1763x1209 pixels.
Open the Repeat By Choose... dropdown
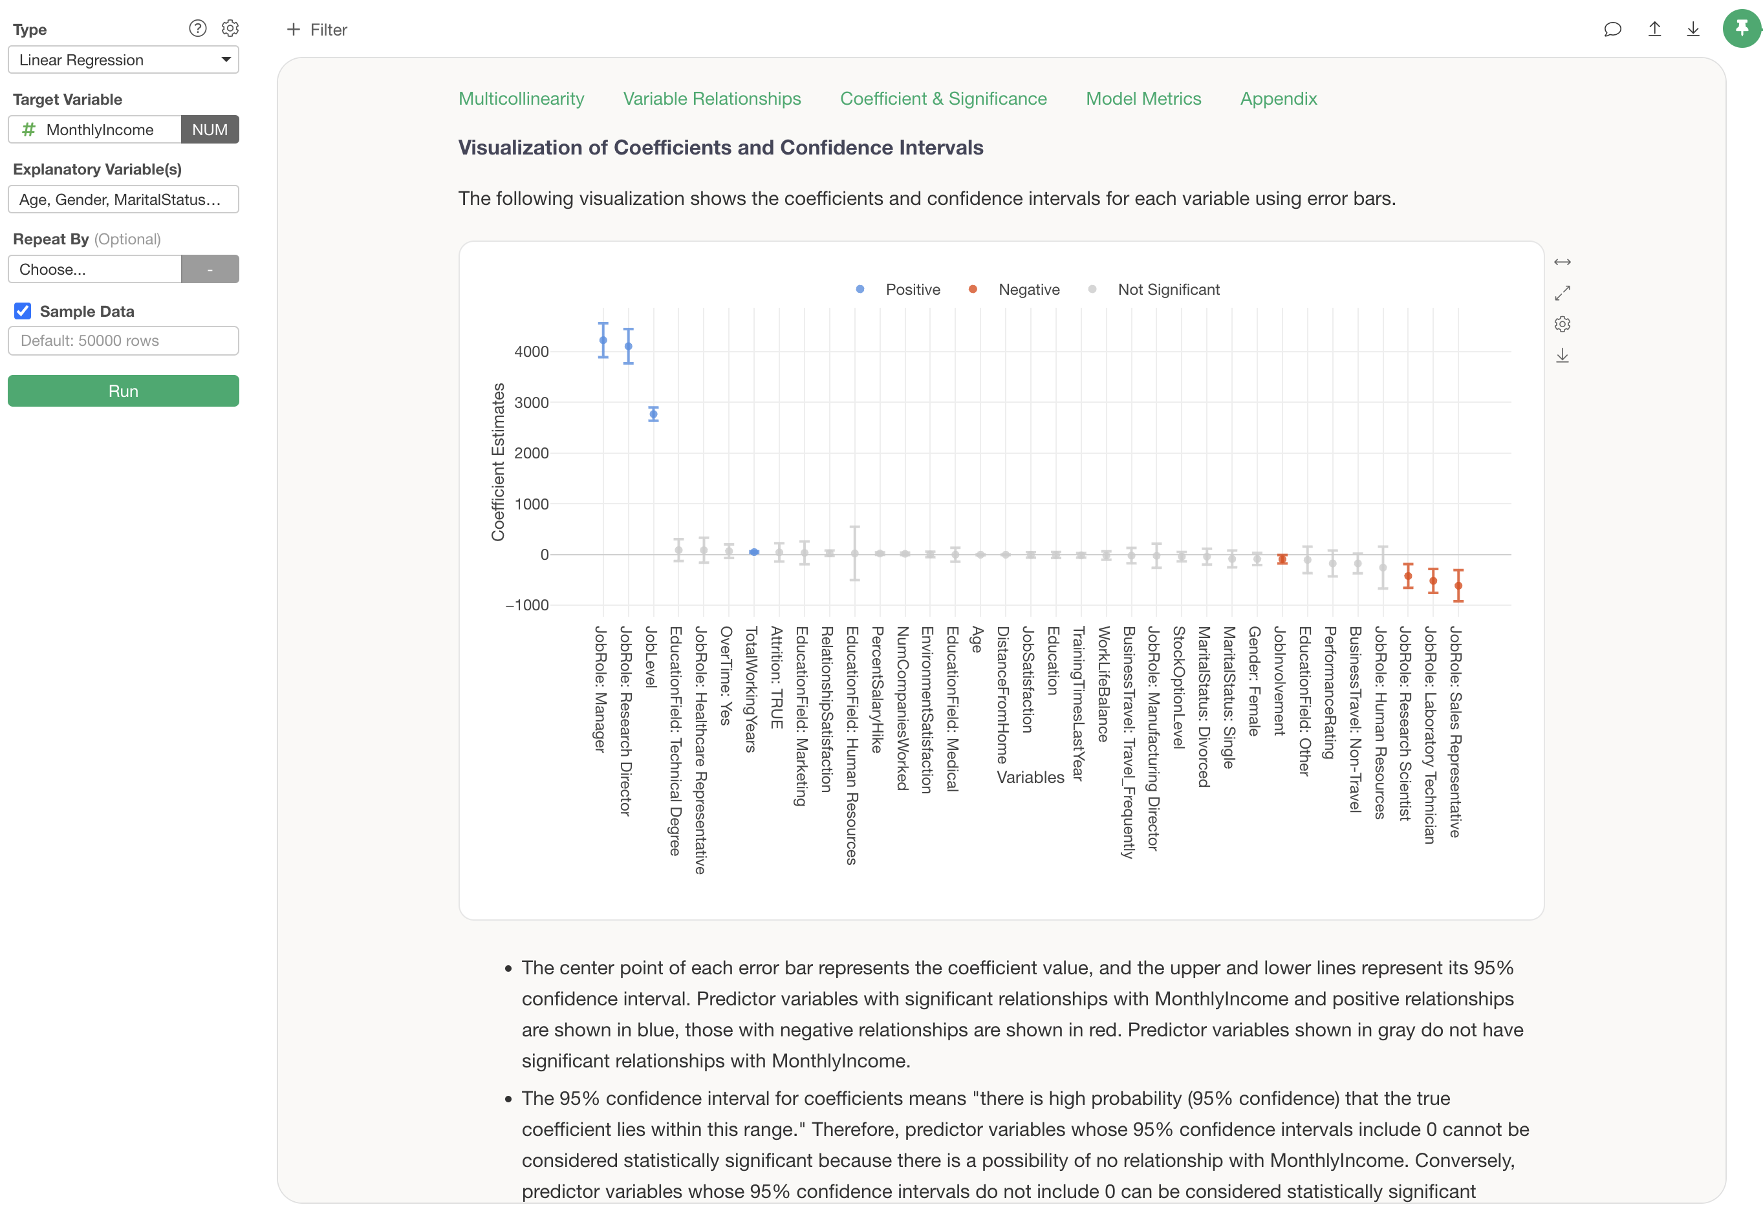tap(95, 269)
